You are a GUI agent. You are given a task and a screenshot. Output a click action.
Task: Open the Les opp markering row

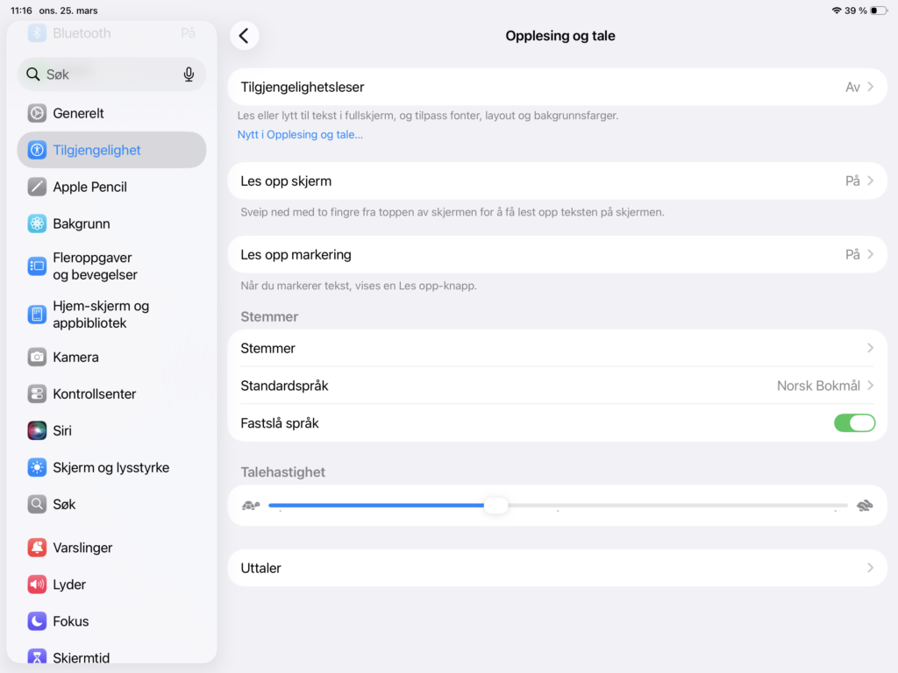[557, 255]
